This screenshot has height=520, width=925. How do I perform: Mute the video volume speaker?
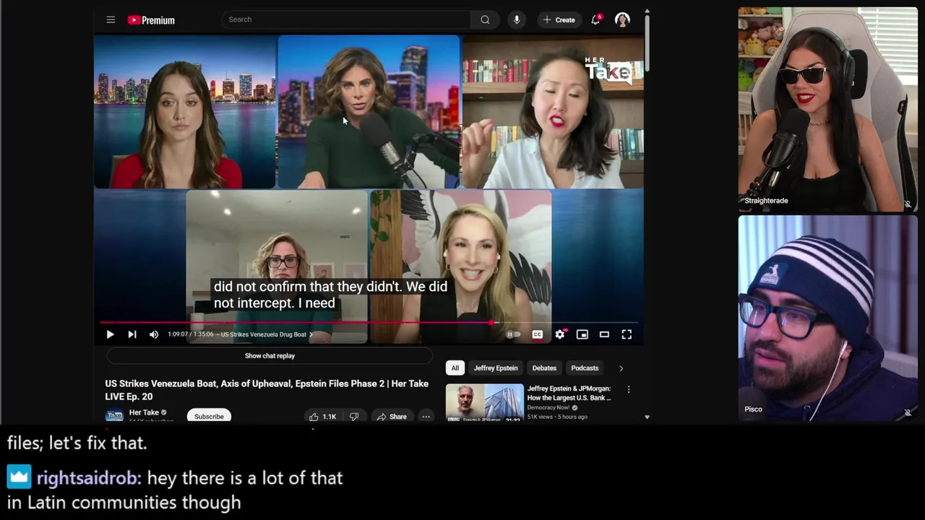coord(153,334)
